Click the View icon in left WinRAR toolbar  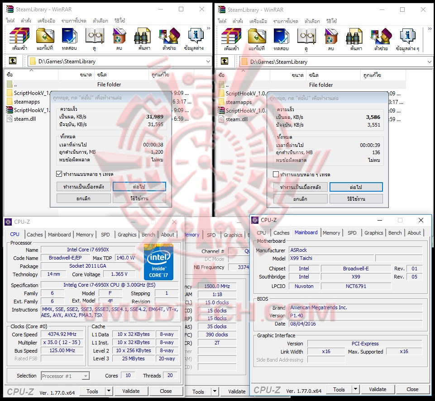pos(95,36)
